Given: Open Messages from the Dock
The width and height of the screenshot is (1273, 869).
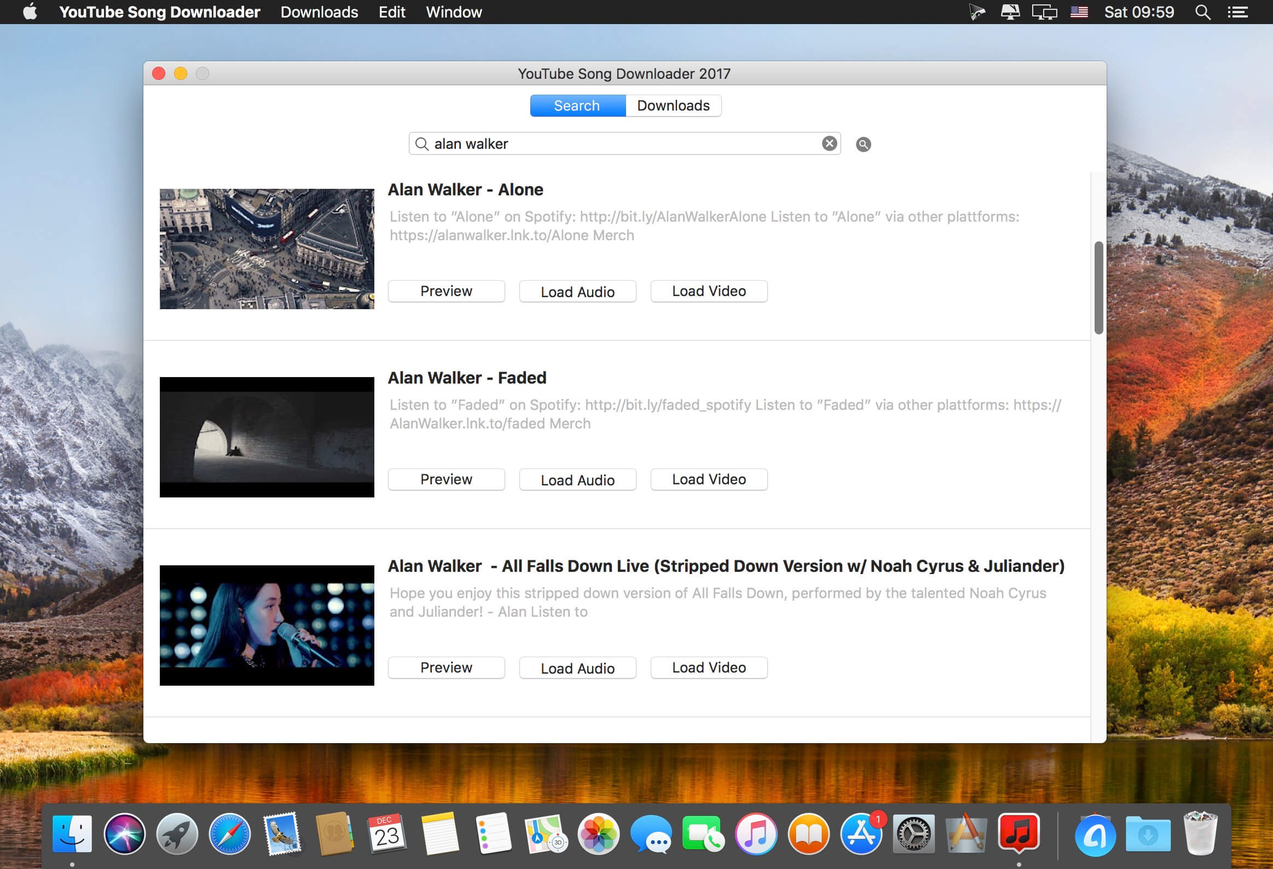Looking at the screenshot, I should 651,834.
